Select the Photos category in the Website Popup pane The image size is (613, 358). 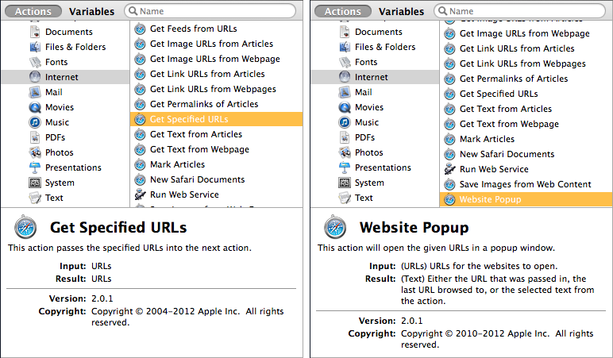(368, 152)
